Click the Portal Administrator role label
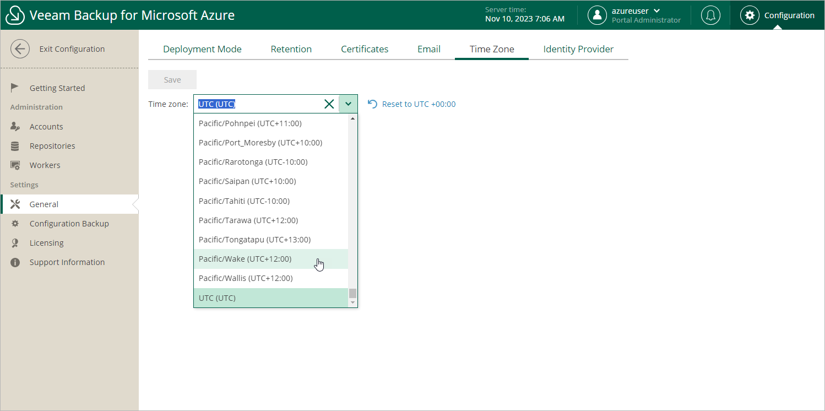This screenshot has width=825, height=411. coord(646,20)
